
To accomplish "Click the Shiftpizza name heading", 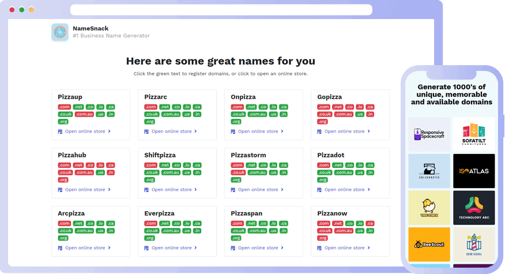I will [160, 155].
